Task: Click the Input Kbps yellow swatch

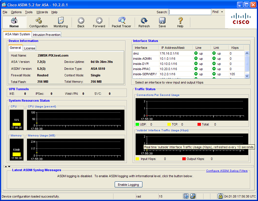Action: tap(137, 159)
